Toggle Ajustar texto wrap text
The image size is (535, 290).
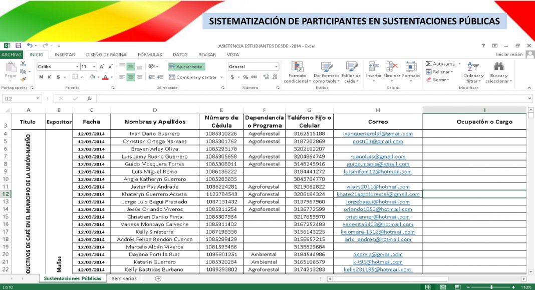[186, 66]
